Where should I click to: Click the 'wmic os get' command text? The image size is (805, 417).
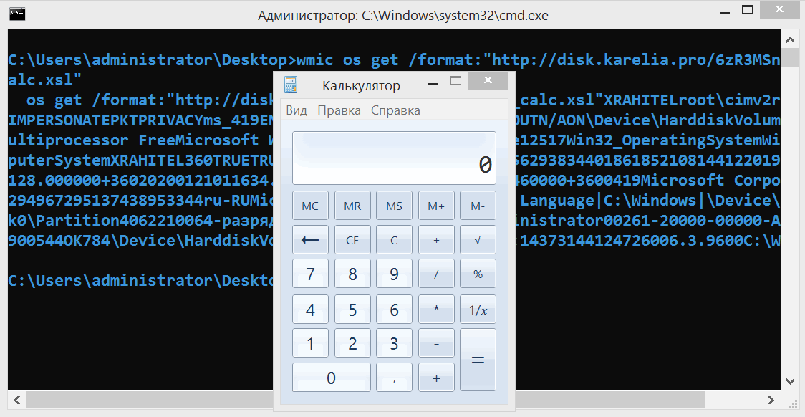point(347,59)
